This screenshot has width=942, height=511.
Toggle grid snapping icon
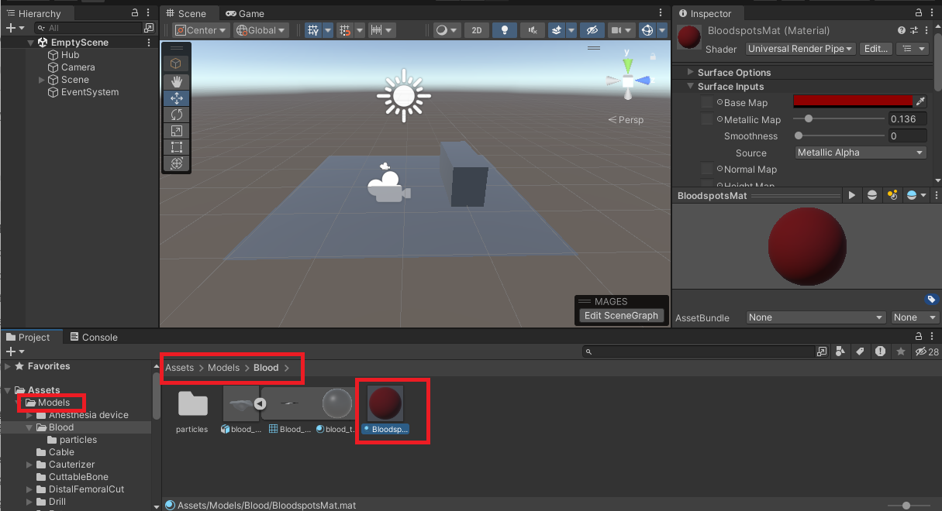coord(346,30)
